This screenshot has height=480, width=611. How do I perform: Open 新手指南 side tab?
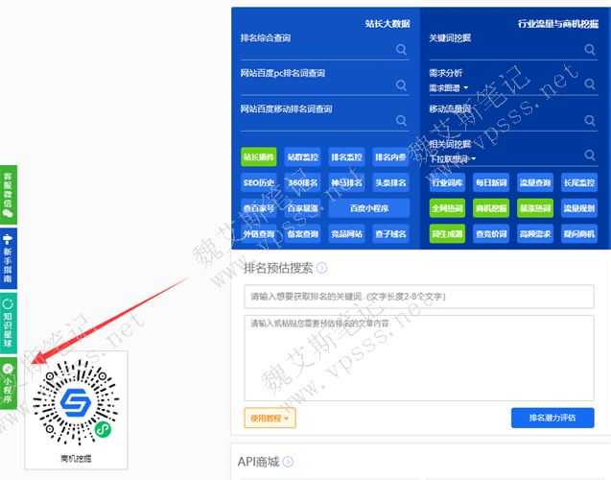click(x=9, y=258)
